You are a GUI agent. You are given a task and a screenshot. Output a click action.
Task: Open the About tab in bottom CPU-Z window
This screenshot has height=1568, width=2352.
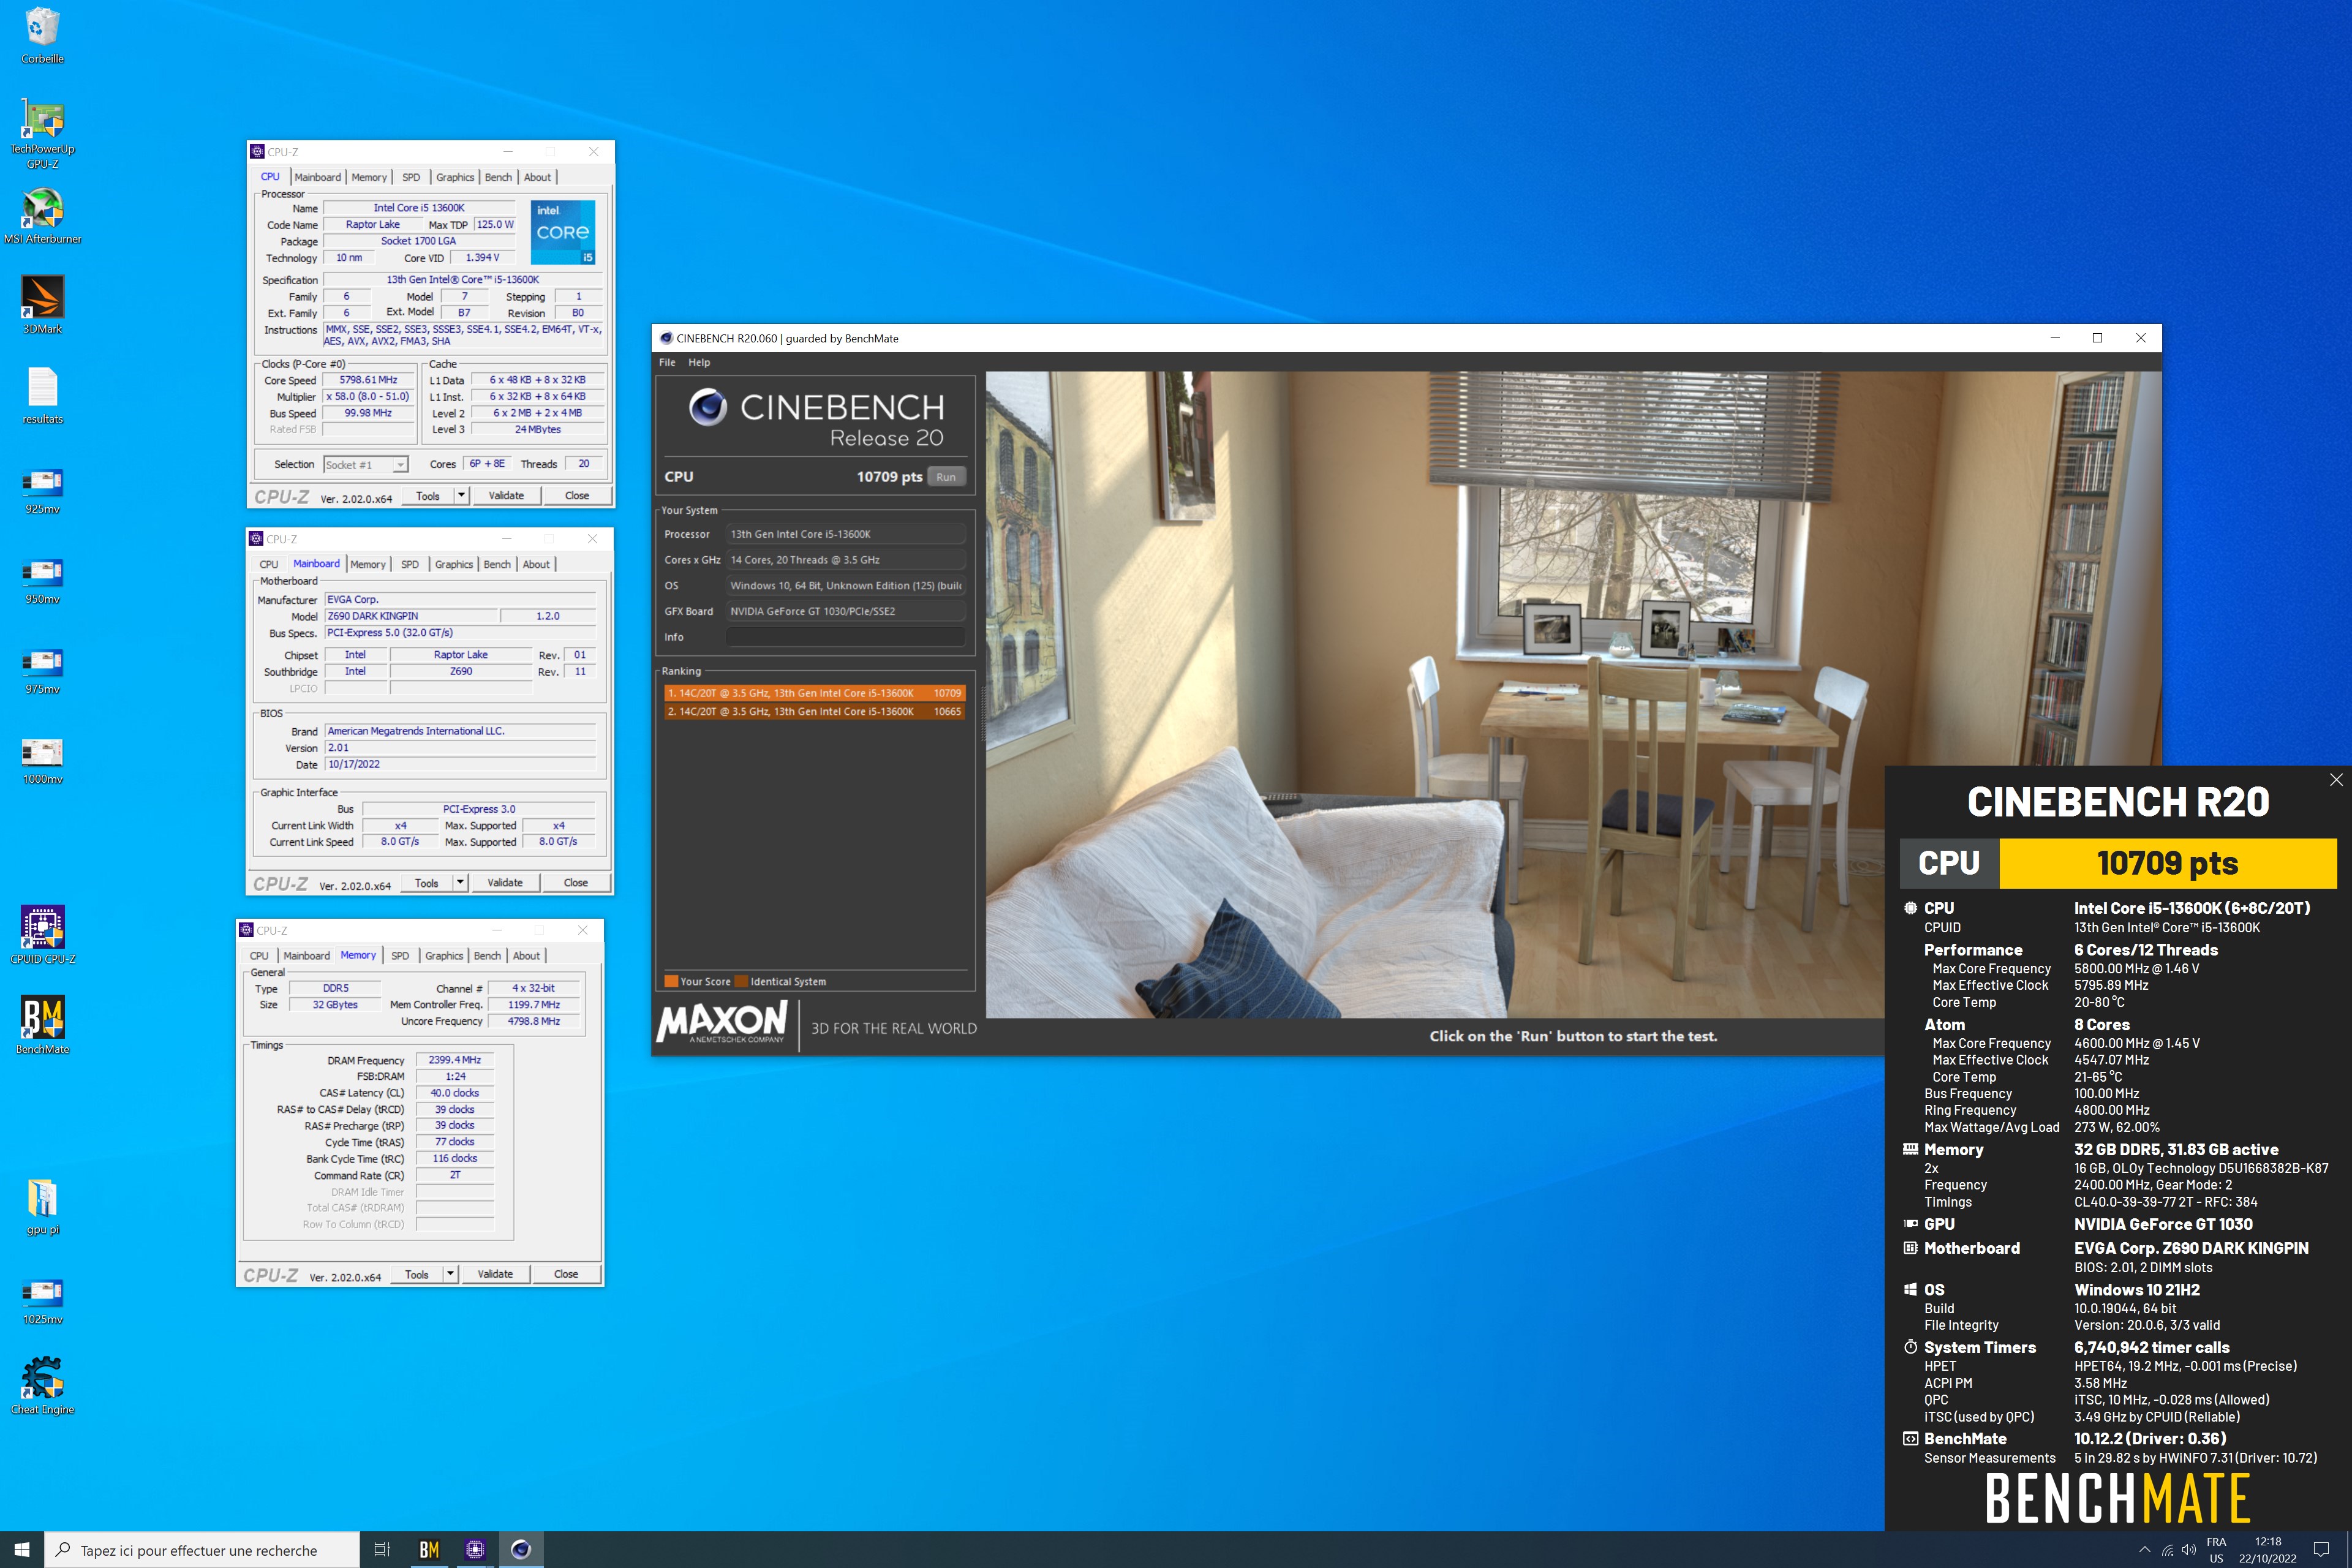(x=527, y=956)
